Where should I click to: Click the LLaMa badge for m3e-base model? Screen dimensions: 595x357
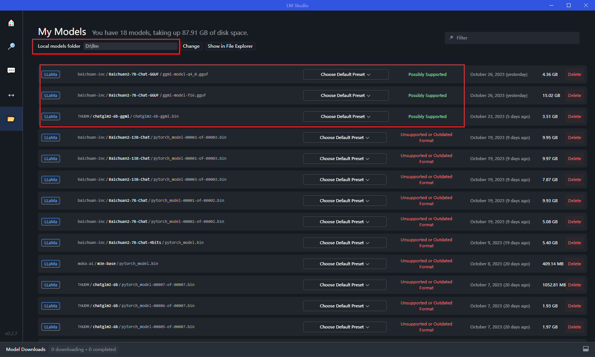pyautogui.click(x=51, y=264)
